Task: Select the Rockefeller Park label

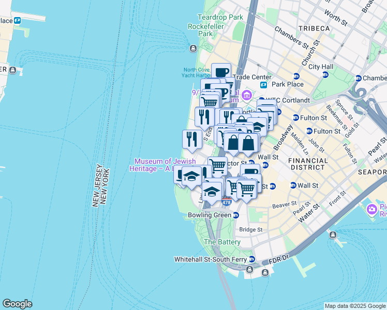Action: pyautogui.click(x=205, y=30)
